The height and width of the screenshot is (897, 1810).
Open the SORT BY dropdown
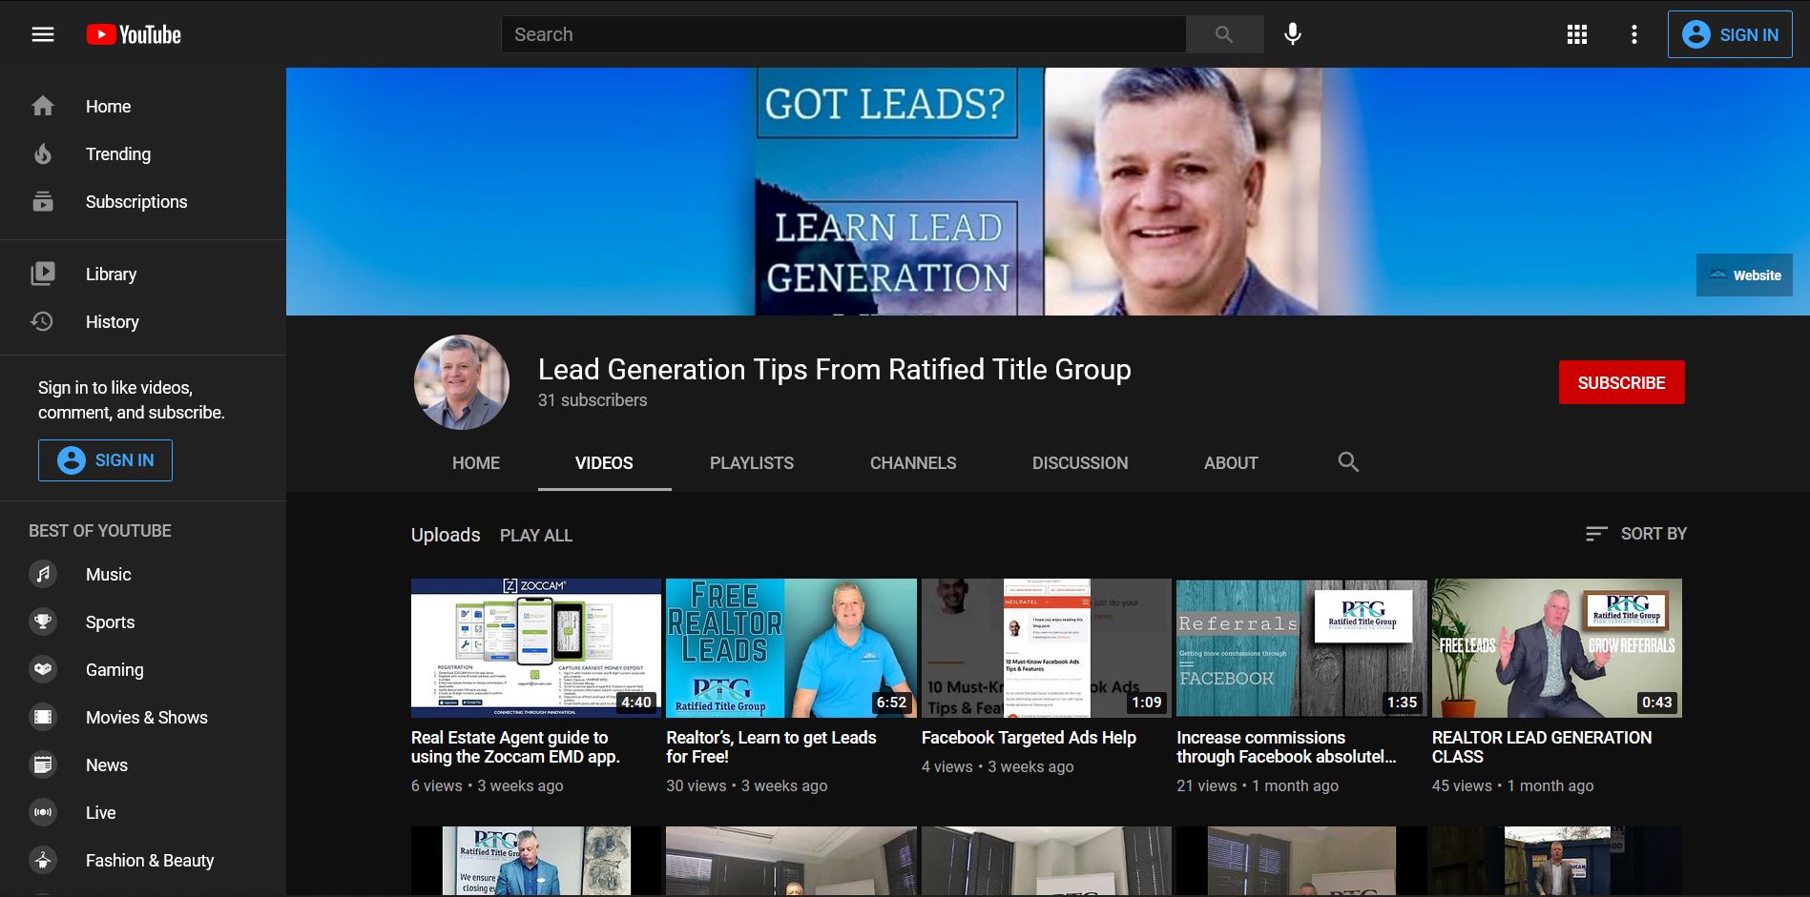(x=1635, y=534)
